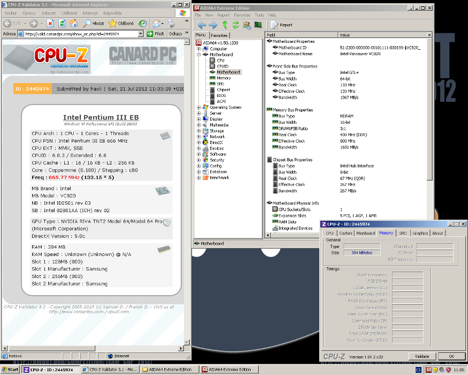468x375 pixels.
Task: Expand the Benchmark branch
Action: [x=199, y=178]
